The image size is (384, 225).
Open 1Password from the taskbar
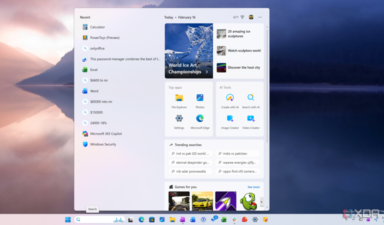[203, 219]
